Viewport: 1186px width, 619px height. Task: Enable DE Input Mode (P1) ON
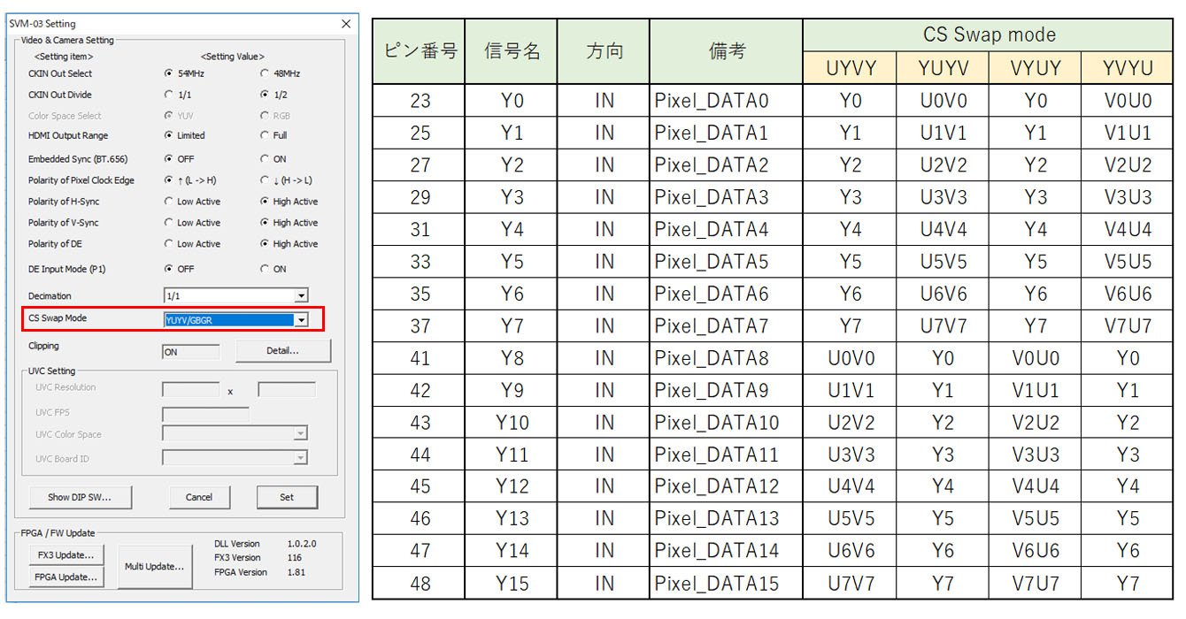point(265,269)
